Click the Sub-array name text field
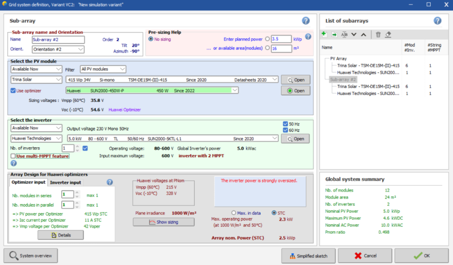453x265 pixels. (58, 39)
